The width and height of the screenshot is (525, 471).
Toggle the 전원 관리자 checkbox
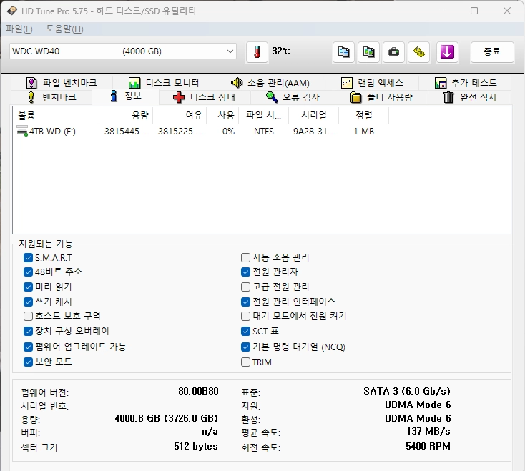tap(245, 272)
